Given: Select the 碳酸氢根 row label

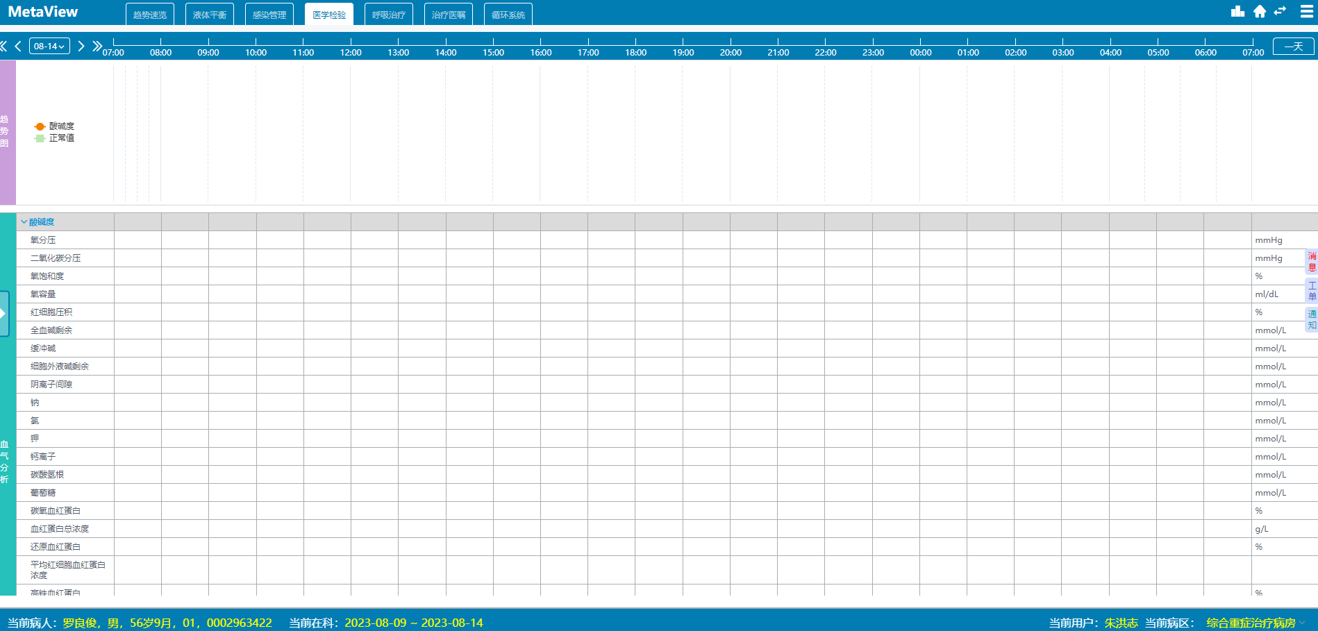Looking at the screenshot, I should click(x=47, y=475).
